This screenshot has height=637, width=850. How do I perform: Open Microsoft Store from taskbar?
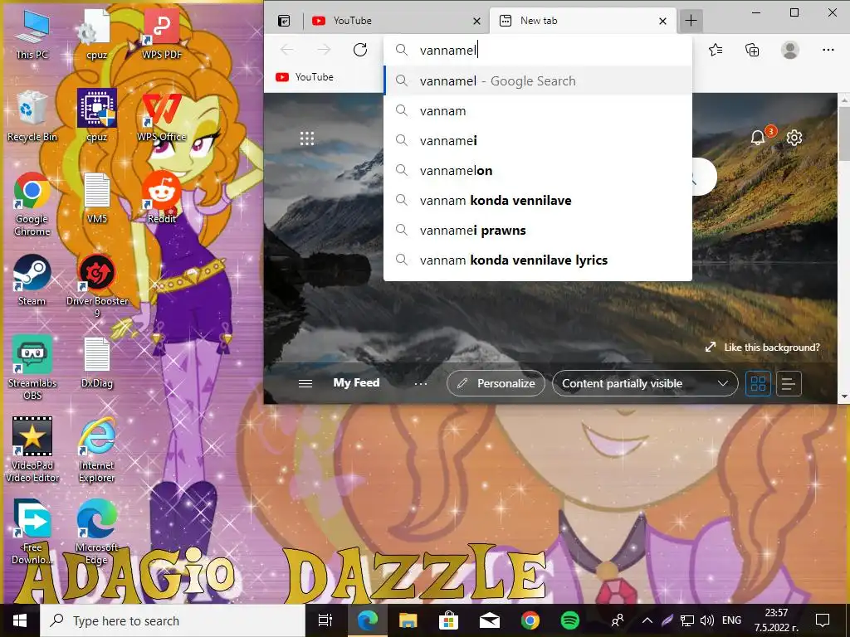coord(449,620)
